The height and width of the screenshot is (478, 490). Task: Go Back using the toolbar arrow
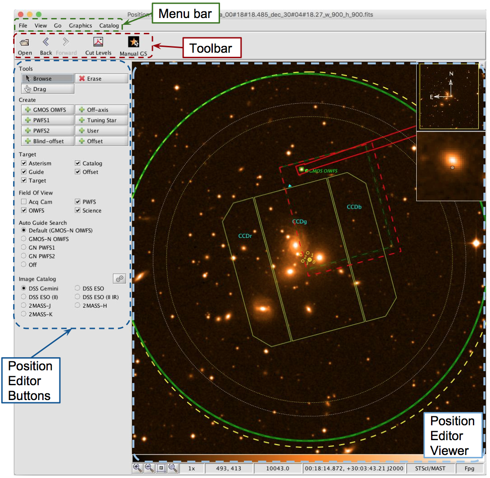(46, 41)
